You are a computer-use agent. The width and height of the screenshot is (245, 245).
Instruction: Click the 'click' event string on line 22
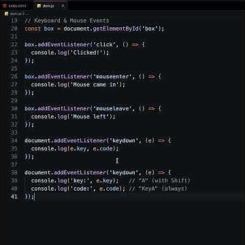pyautogui.click(x=104, y=44)
